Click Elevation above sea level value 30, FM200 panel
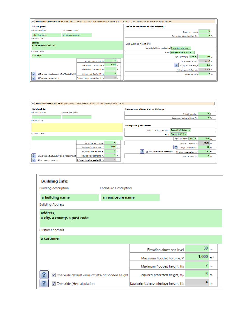Image resolution: width=247 pixels, height=320 pixels. [x=110, y=61]
